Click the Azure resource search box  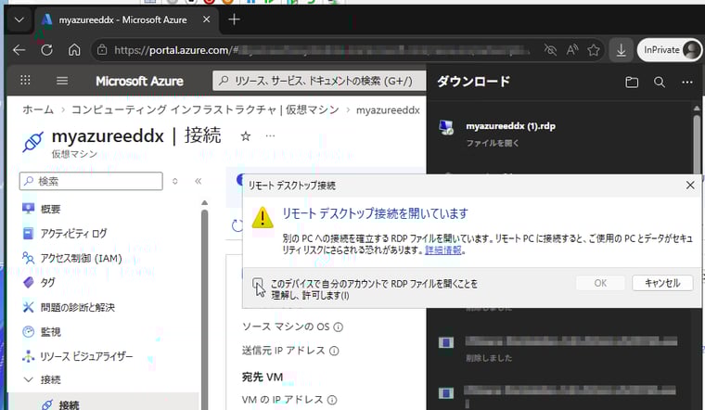coord(319,81)
